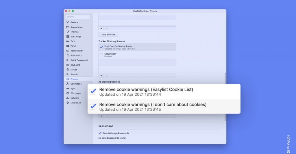
Task: Click the Ad Blocking Sources heading
Action: pyautogui.click(x=109, y=82)
